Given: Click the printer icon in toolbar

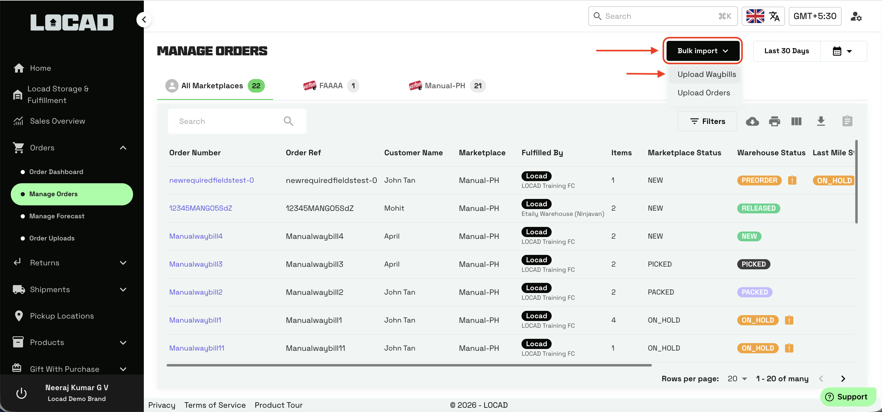Looking at the screenshot, I should (774, 121).
